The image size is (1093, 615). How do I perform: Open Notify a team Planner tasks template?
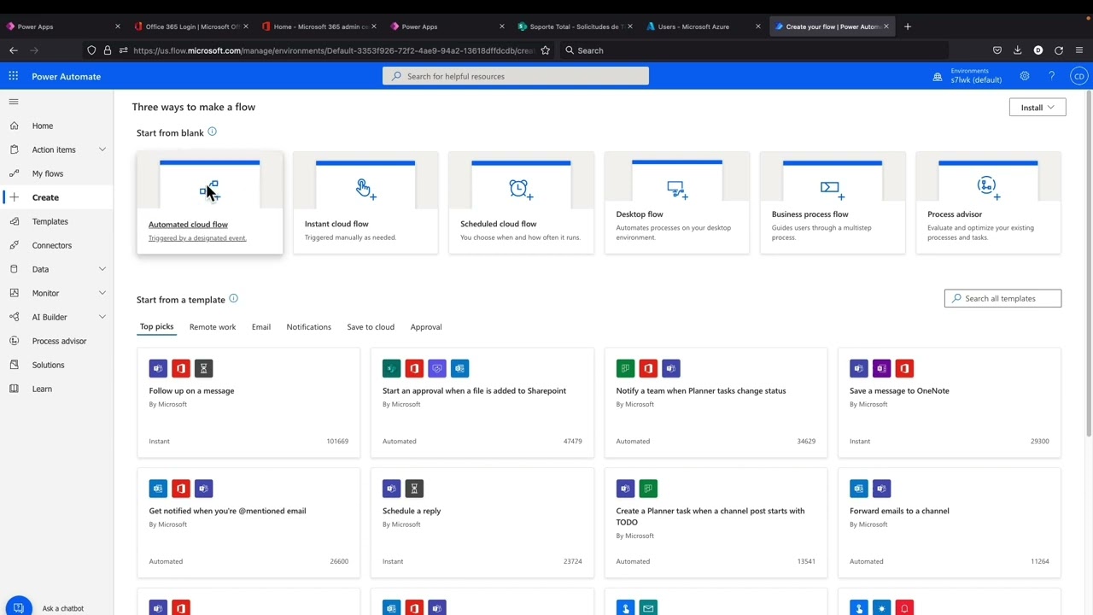[x=716, y=402]
